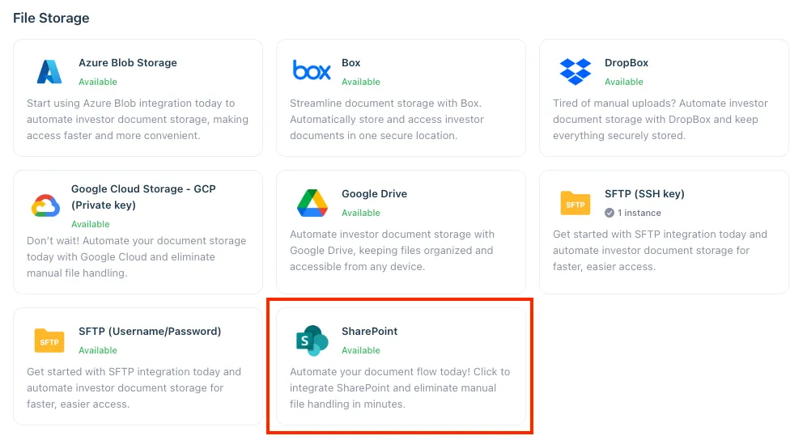Viewport: 807px width, 440px height.
Task: Click the SFTP (Username/Password) folder icon
Action: point(49,341)
